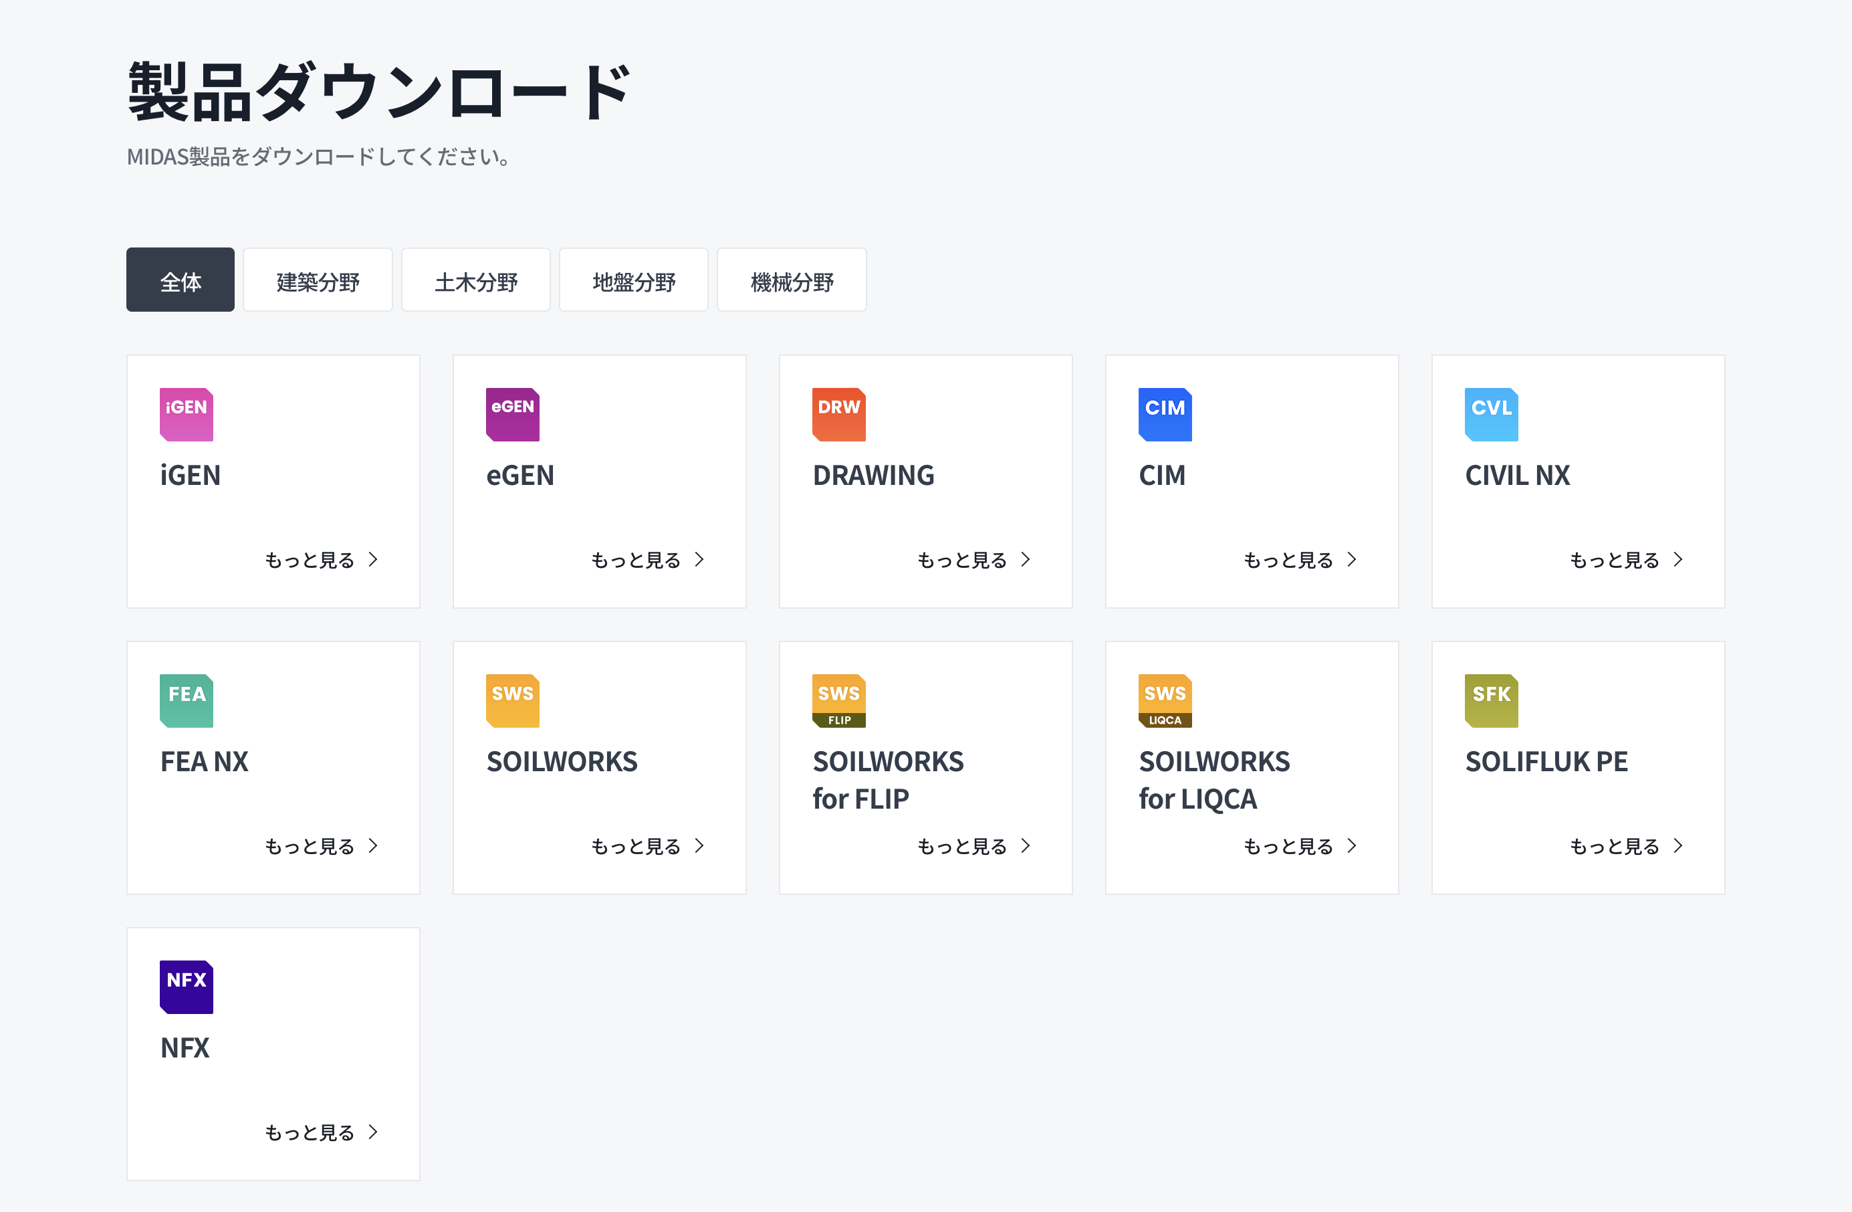This screenshot has width=1852, height=1212.
Task: Click the DRAWING product title
Action: pos(874,475)
